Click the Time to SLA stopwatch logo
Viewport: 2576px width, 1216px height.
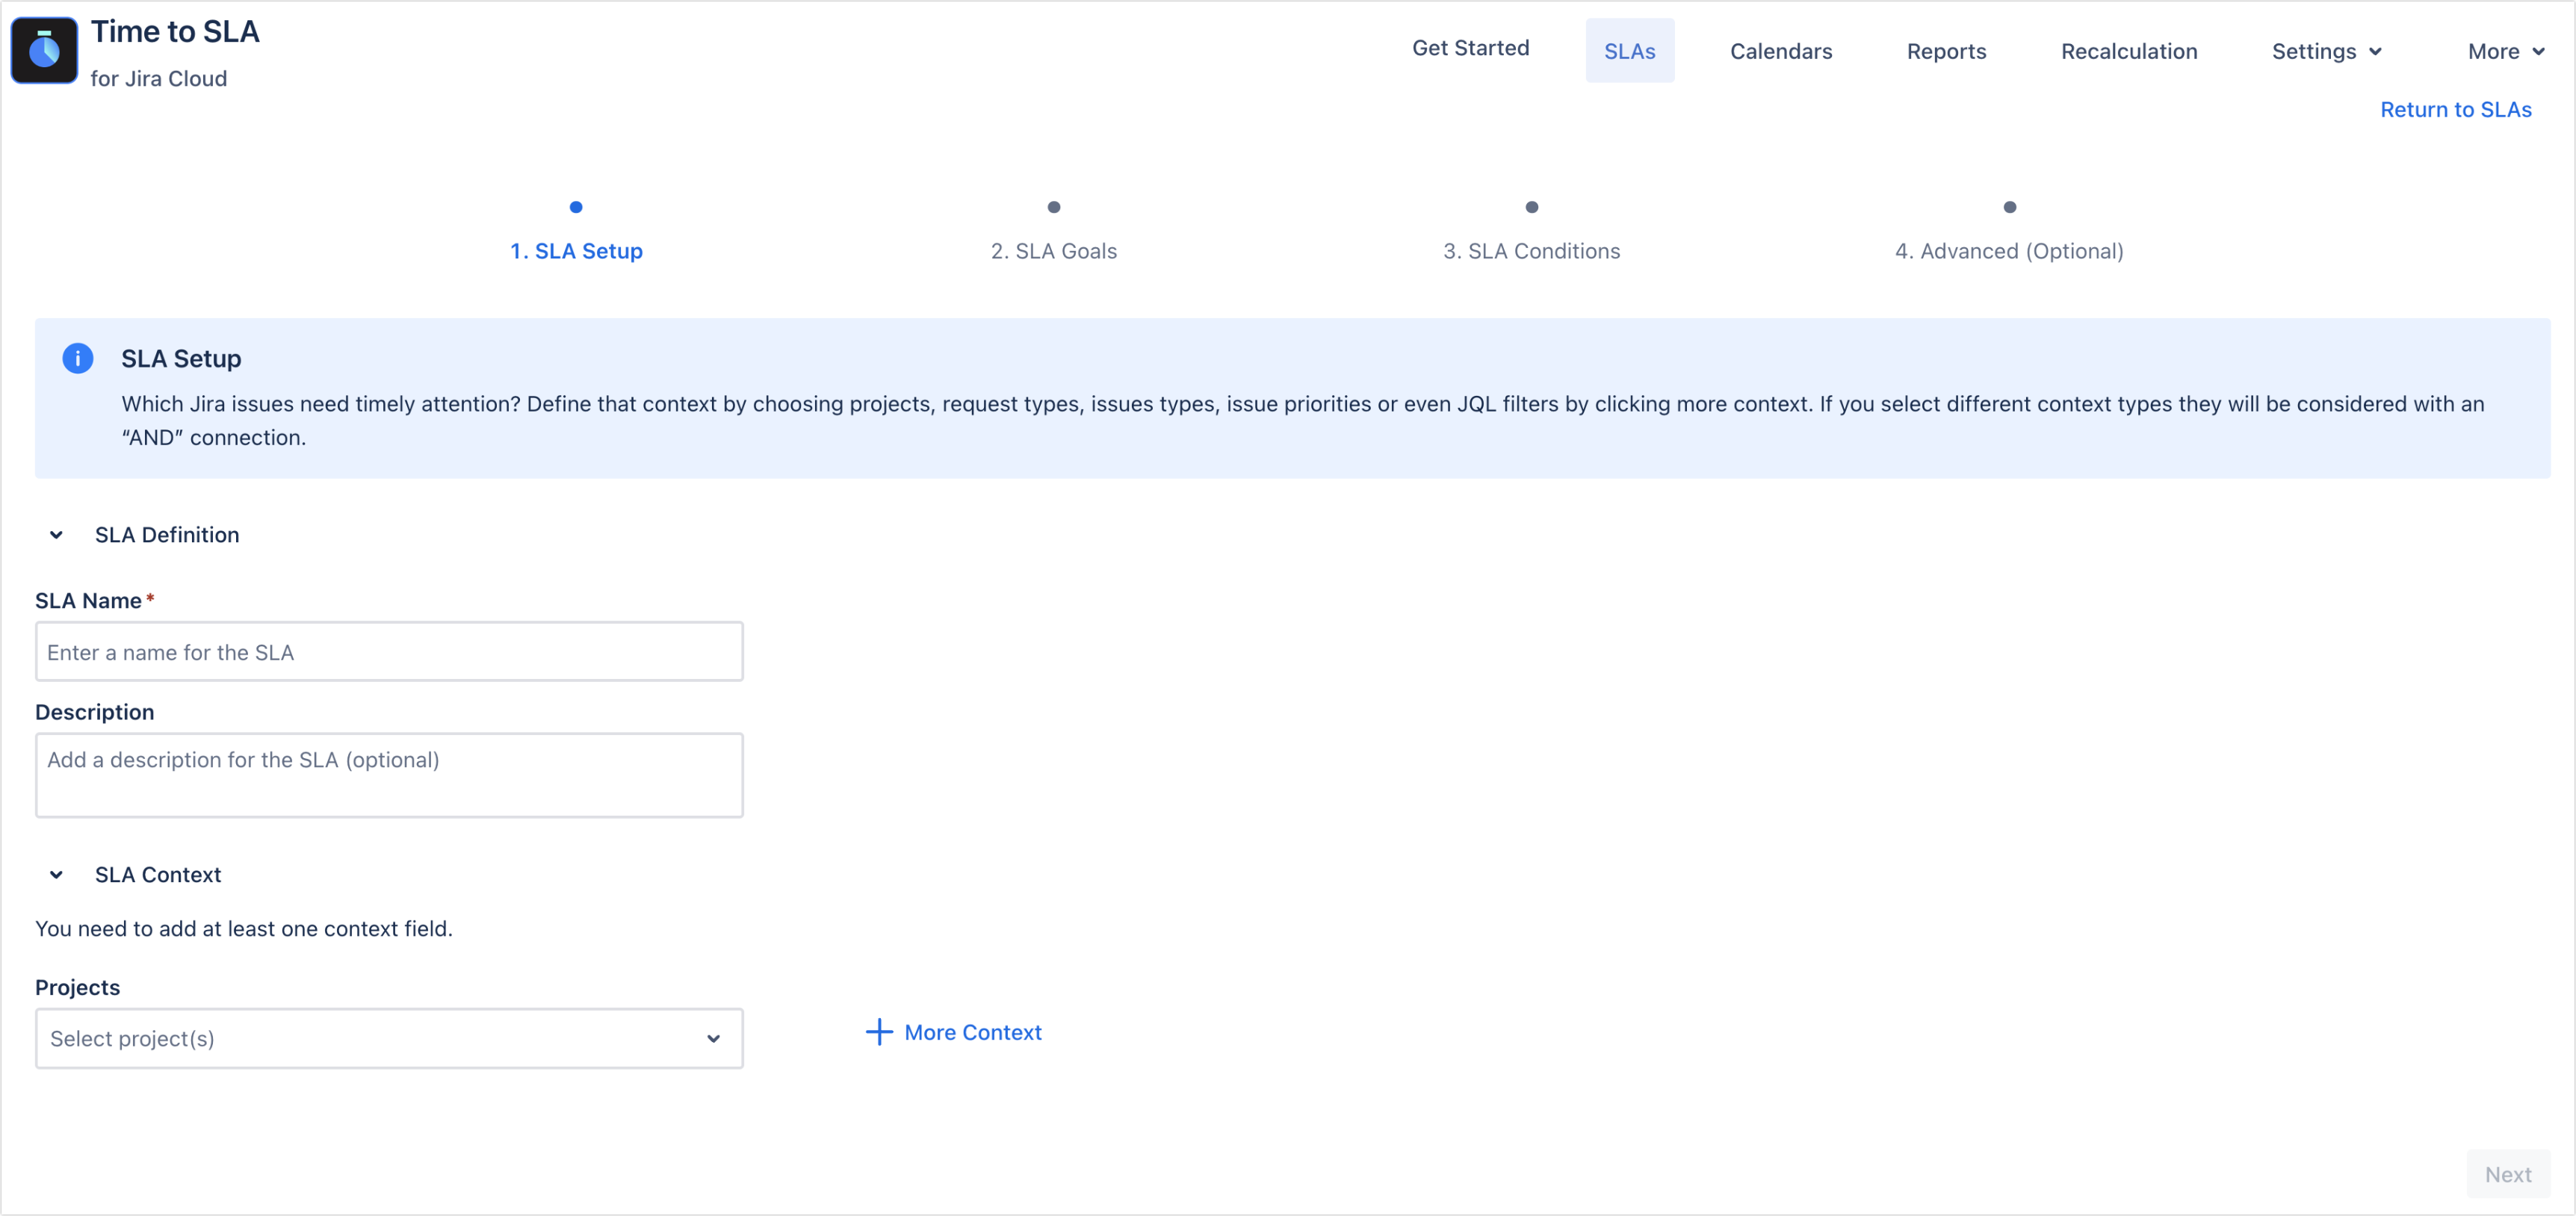click(x=44, y=49)
